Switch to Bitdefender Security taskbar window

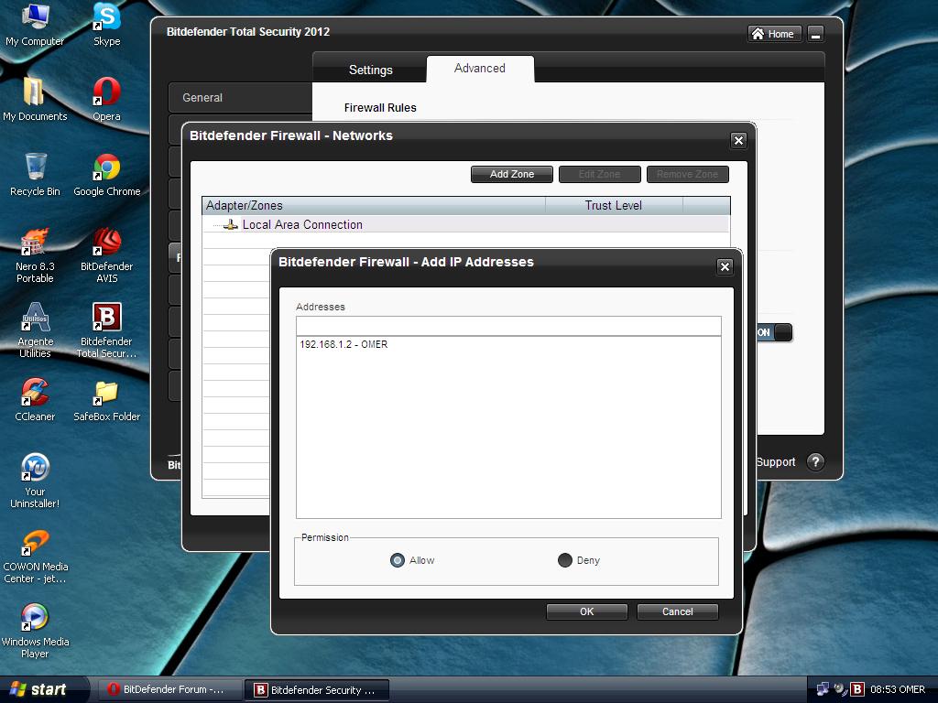point(317,690)
